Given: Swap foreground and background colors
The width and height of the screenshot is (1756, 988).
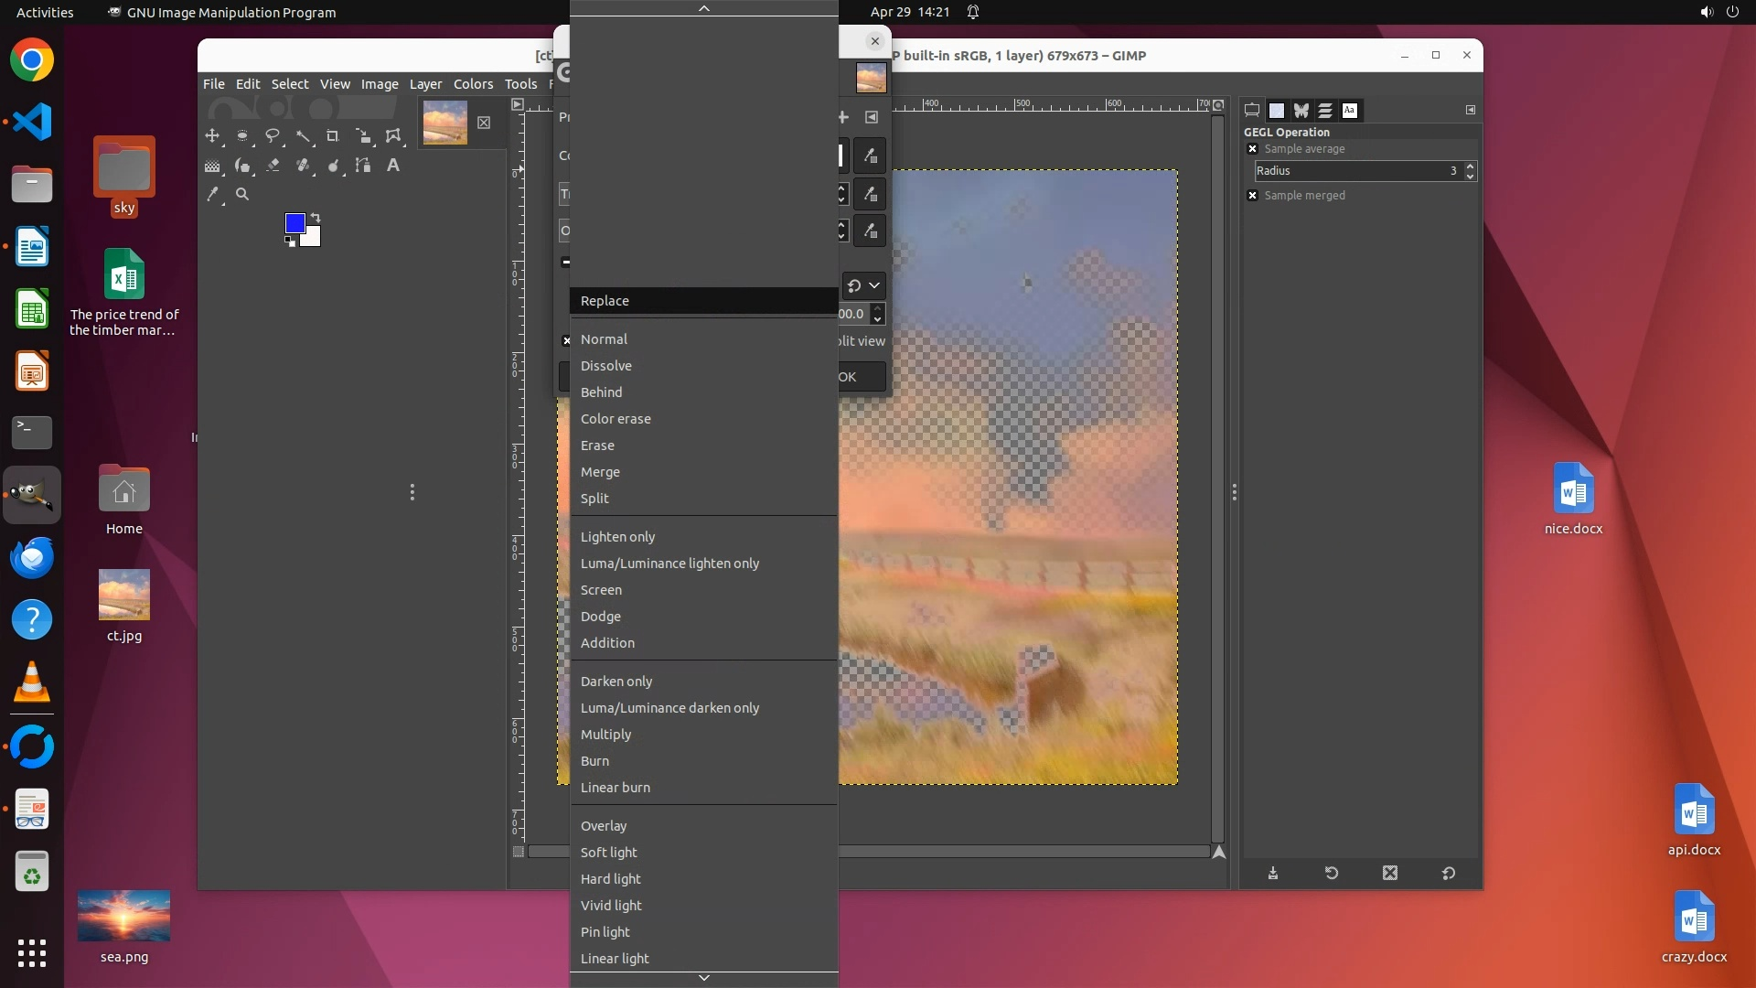Looking at the screenshot, I should click(x=316, y=218).
